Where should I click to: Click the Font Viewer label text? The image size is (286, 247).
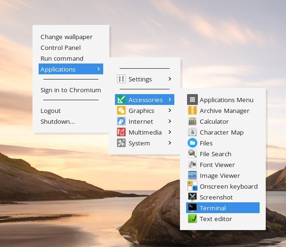(x=217, y=165)
